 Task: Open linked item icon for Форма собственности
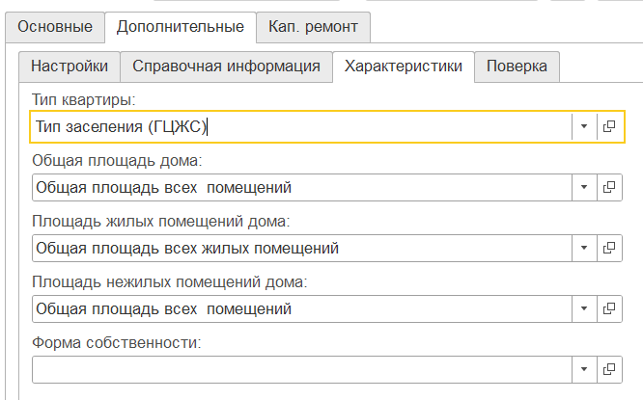609,369
